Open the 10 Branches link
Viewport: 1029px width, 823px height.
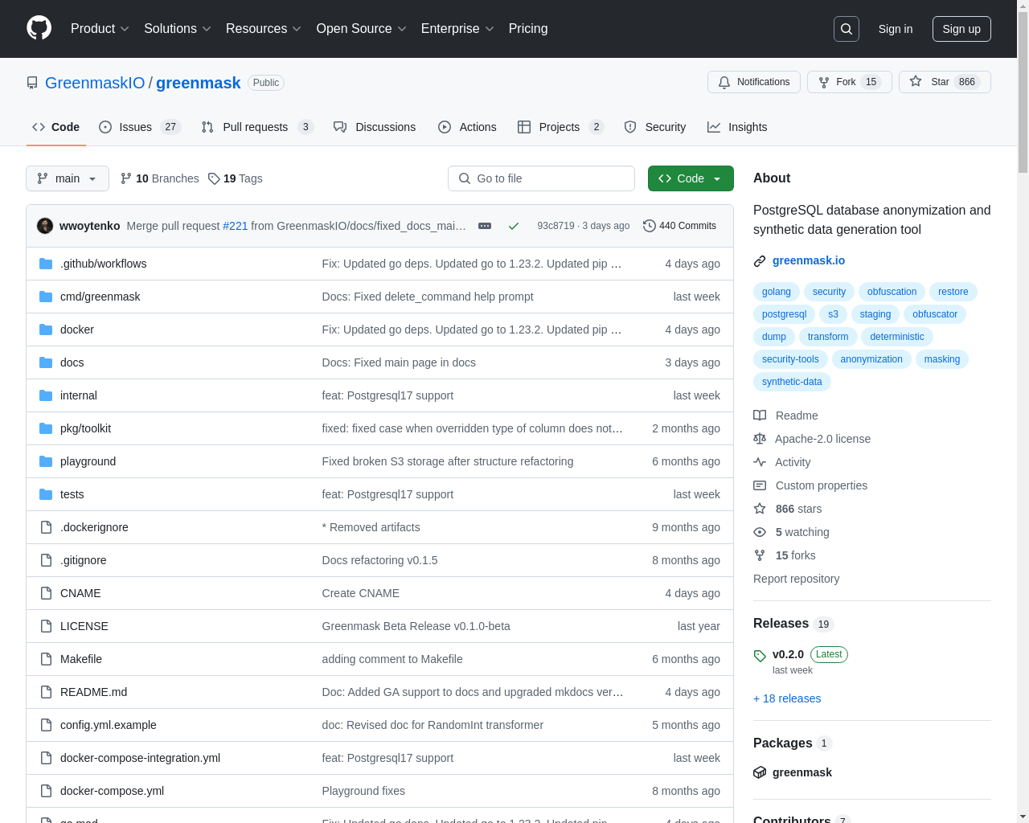[159, 178]
